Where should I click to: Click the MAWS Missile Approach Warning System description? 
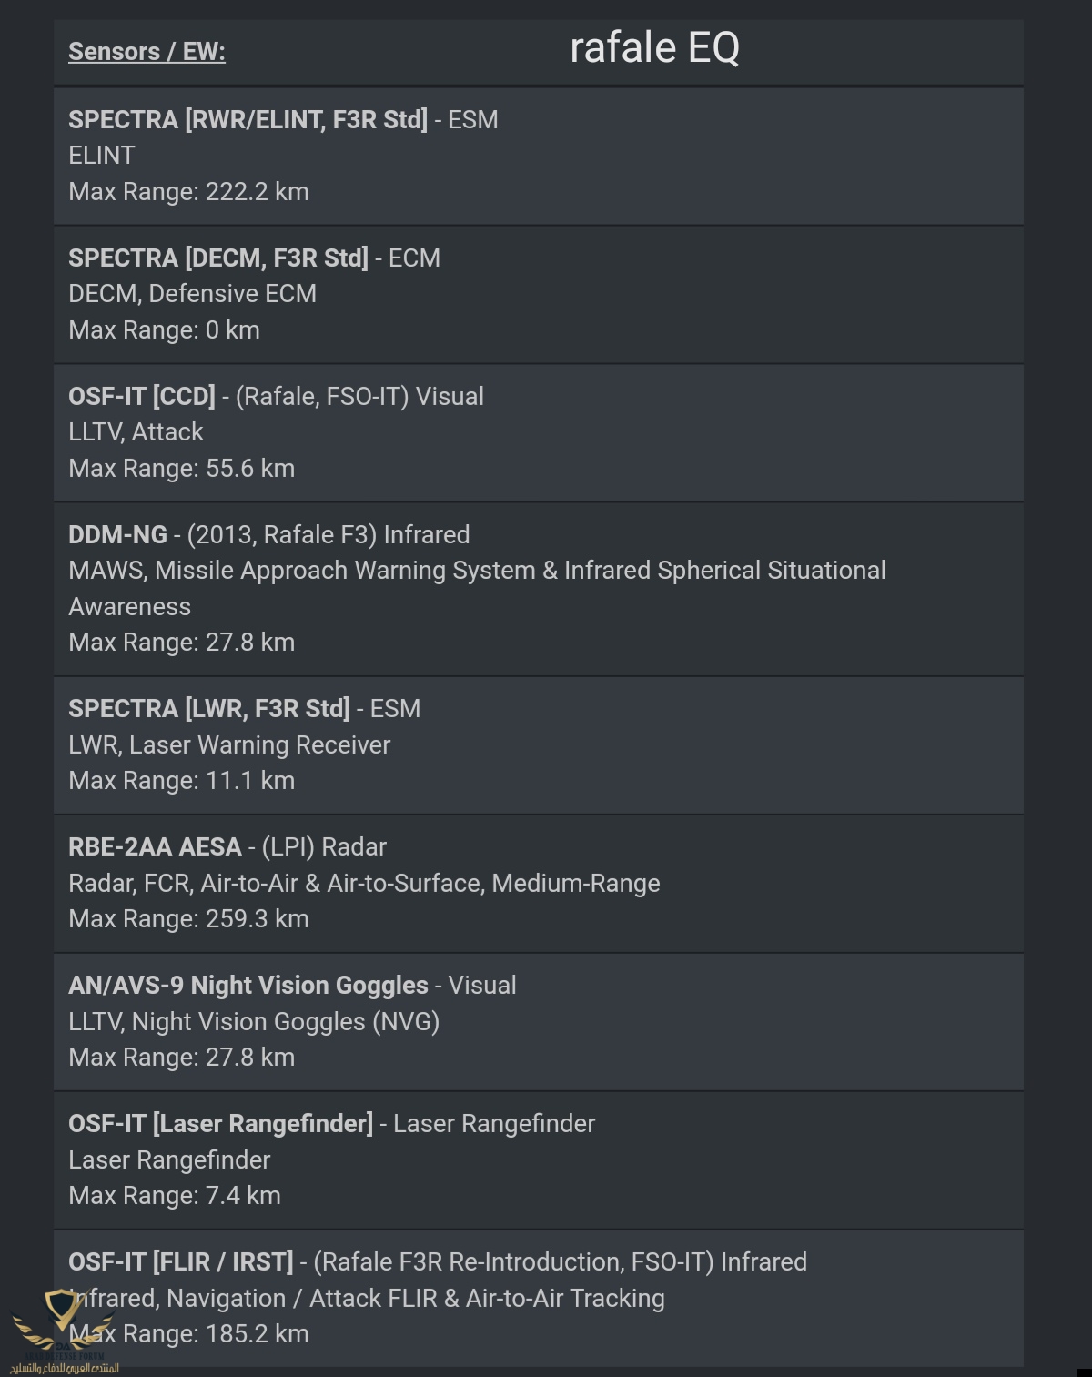pyautogui.click(x=477, y=571)
